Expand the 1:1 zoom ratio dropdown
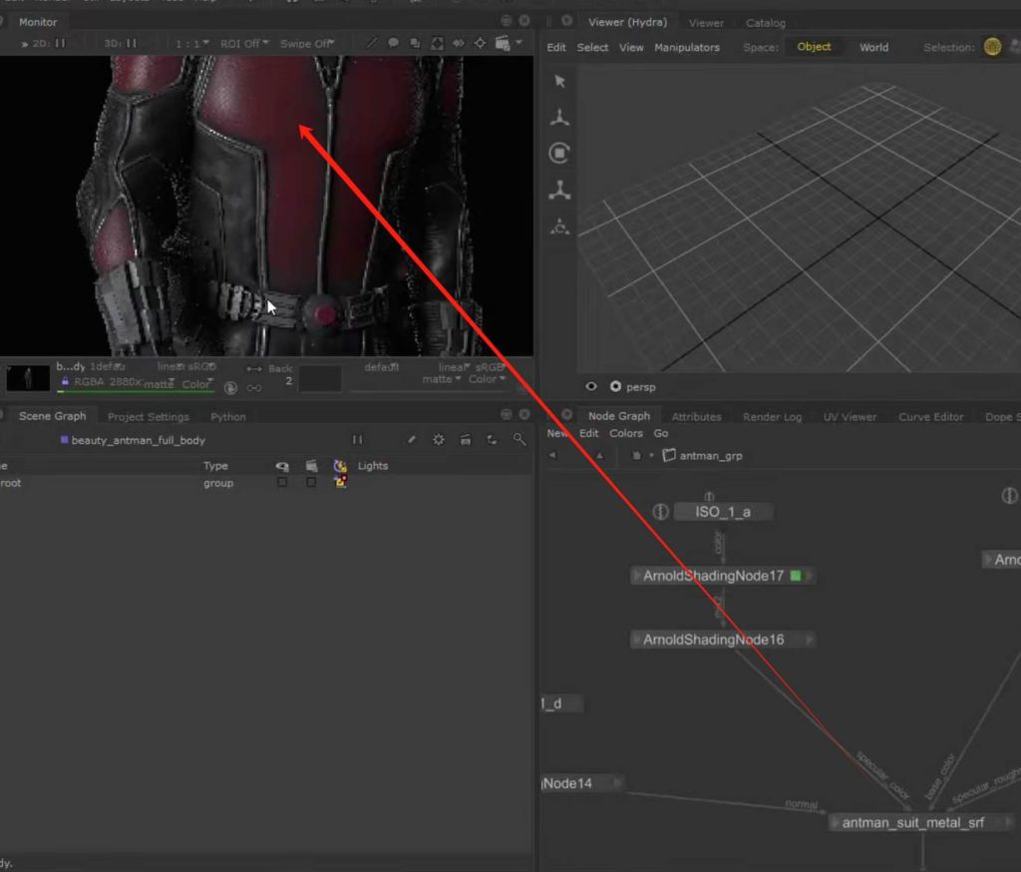The width and height of the screenshot is (1021, 872). click(x=192, y=43)
